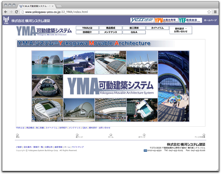Click the bottom ホーム text link

67,147
